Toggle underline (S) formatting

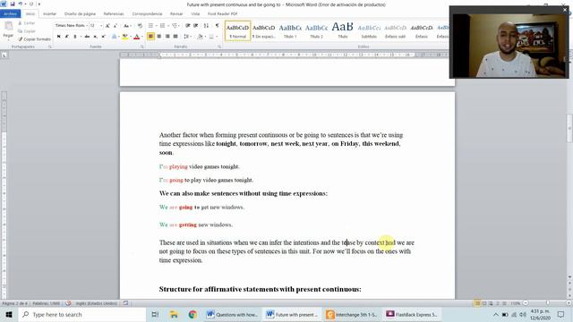[75, 37]
